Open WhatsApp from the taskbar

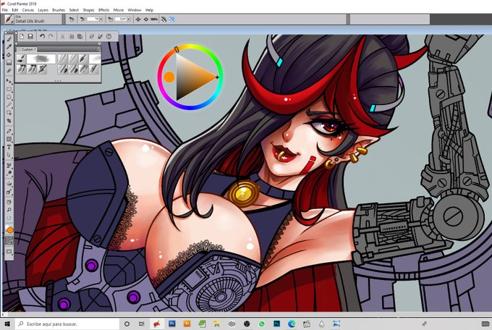pyautogui.click(x=262, y=323)
